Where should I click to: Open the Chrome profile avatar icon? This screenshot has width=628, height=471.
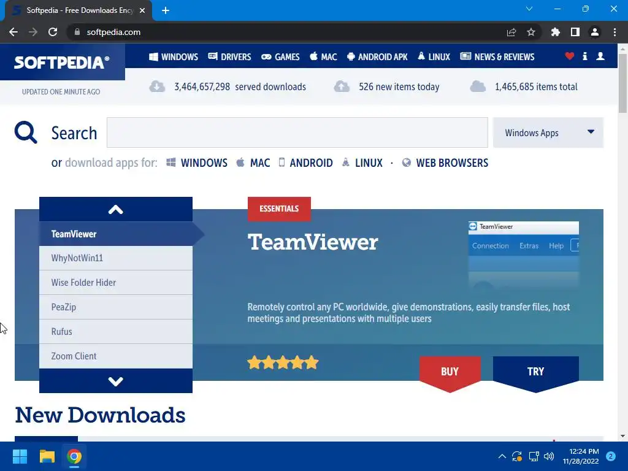595,32
